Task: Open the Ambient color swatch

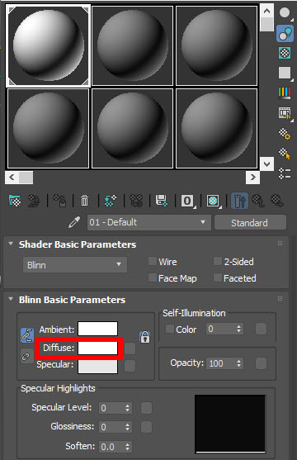Action: click(97, 329)
